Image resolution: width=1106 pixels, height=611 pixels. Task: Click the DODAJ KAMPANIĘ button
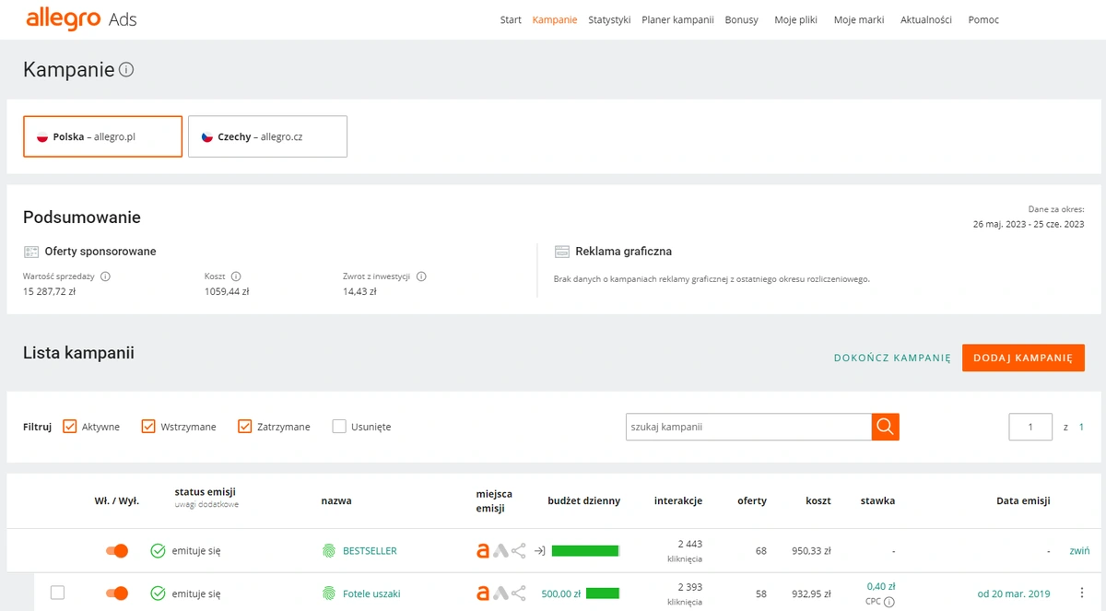pos(1023,358)
